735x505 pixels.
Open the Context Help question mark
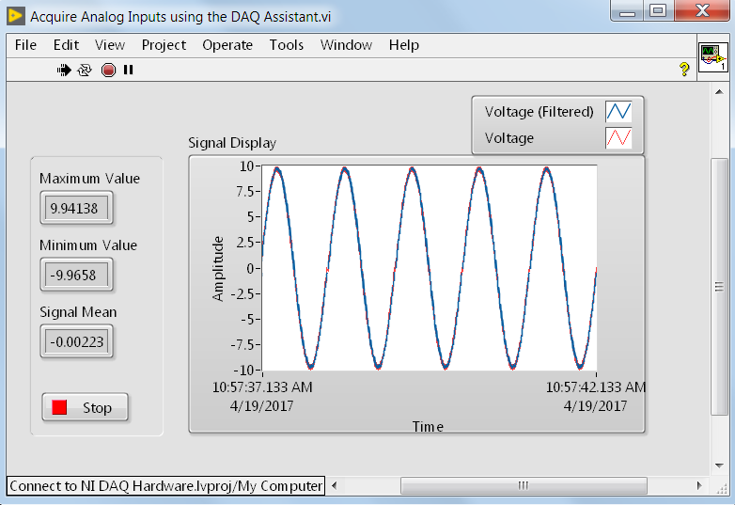click(x=684, y=70)
